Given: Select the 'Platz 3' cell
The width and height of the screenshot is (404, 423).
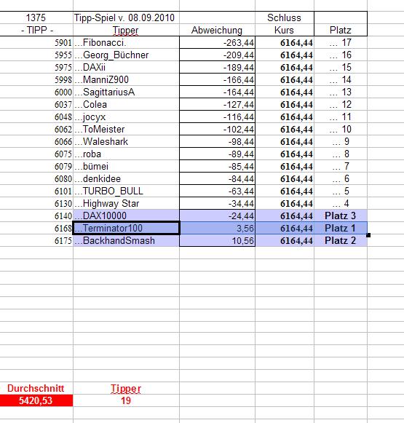Looking at the screenshot, I should [341, 216].
